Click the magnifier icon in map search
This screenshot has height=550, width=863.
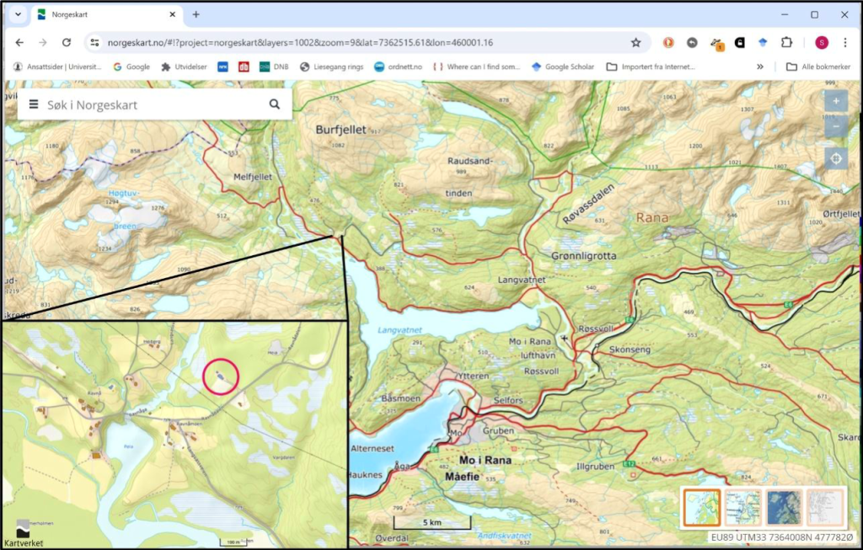click(x=275, y=104)
